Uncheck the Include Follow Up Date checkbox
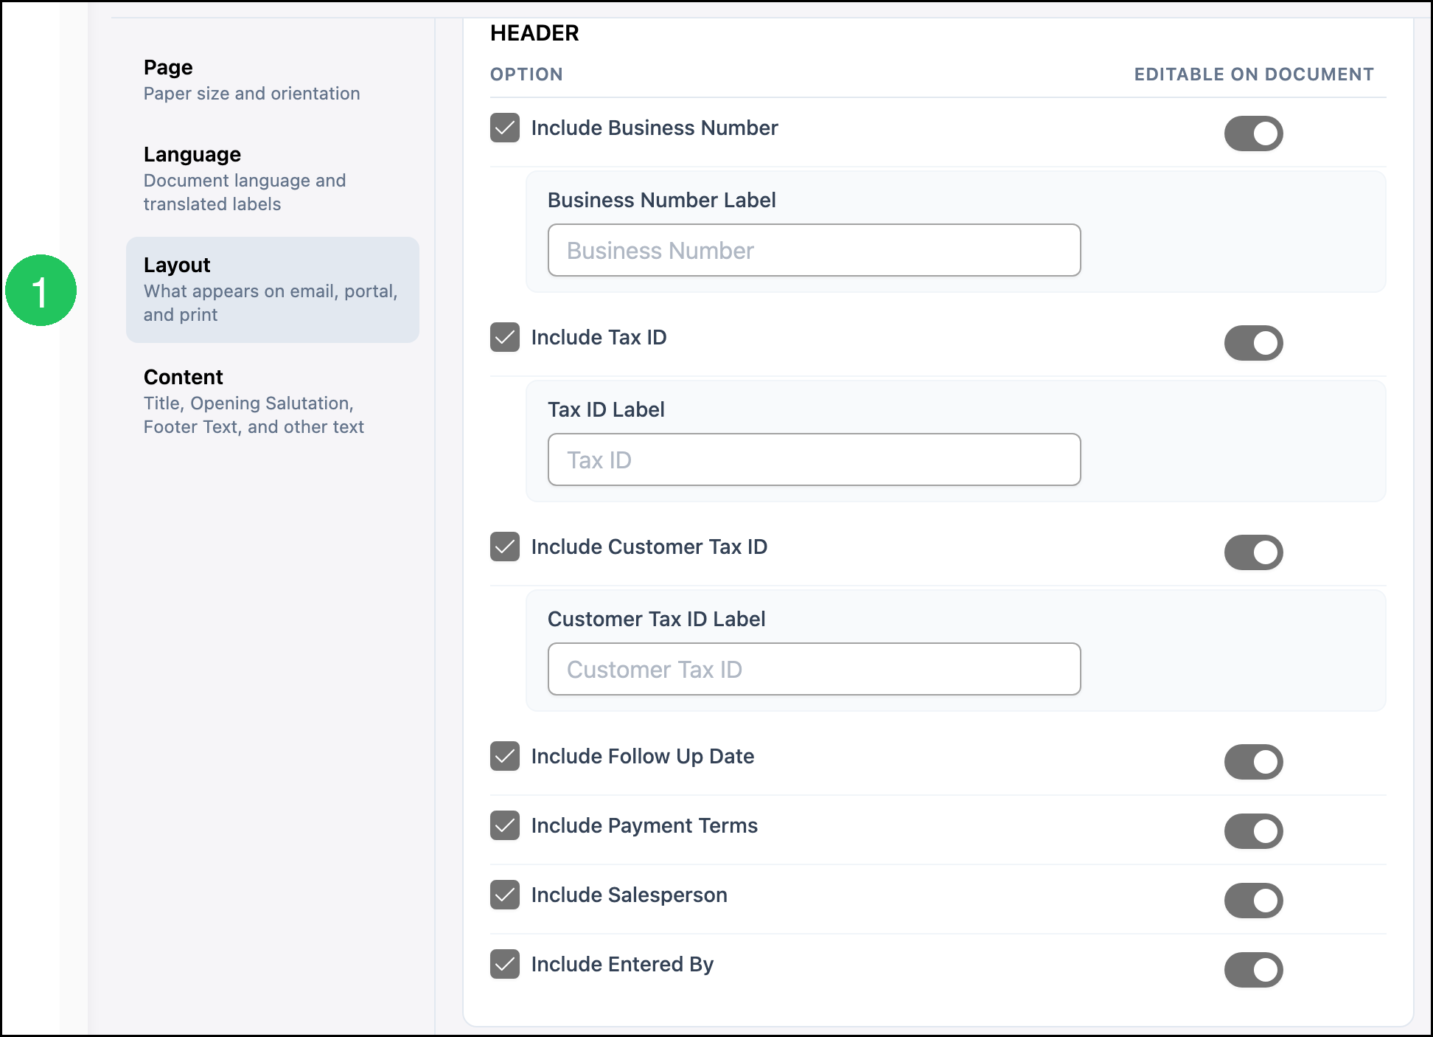The width and height of the screenshot is (1433, 1037). point(505,756)
